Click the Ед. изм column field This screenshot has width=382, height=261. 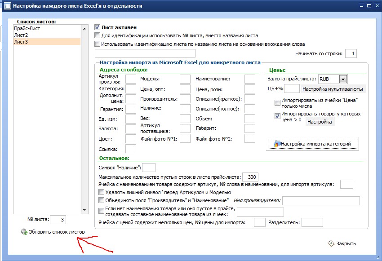pos(131,119)
